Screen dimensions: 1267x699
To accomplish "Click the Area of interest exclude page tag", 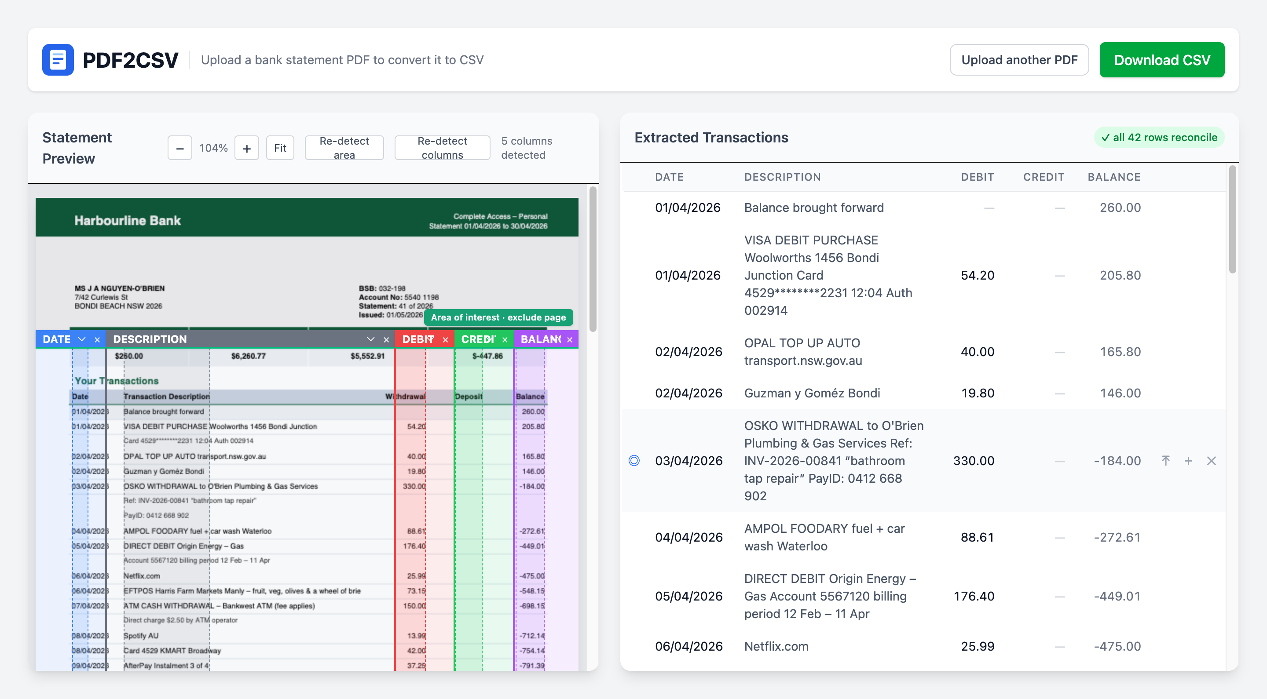I will 498,317.
